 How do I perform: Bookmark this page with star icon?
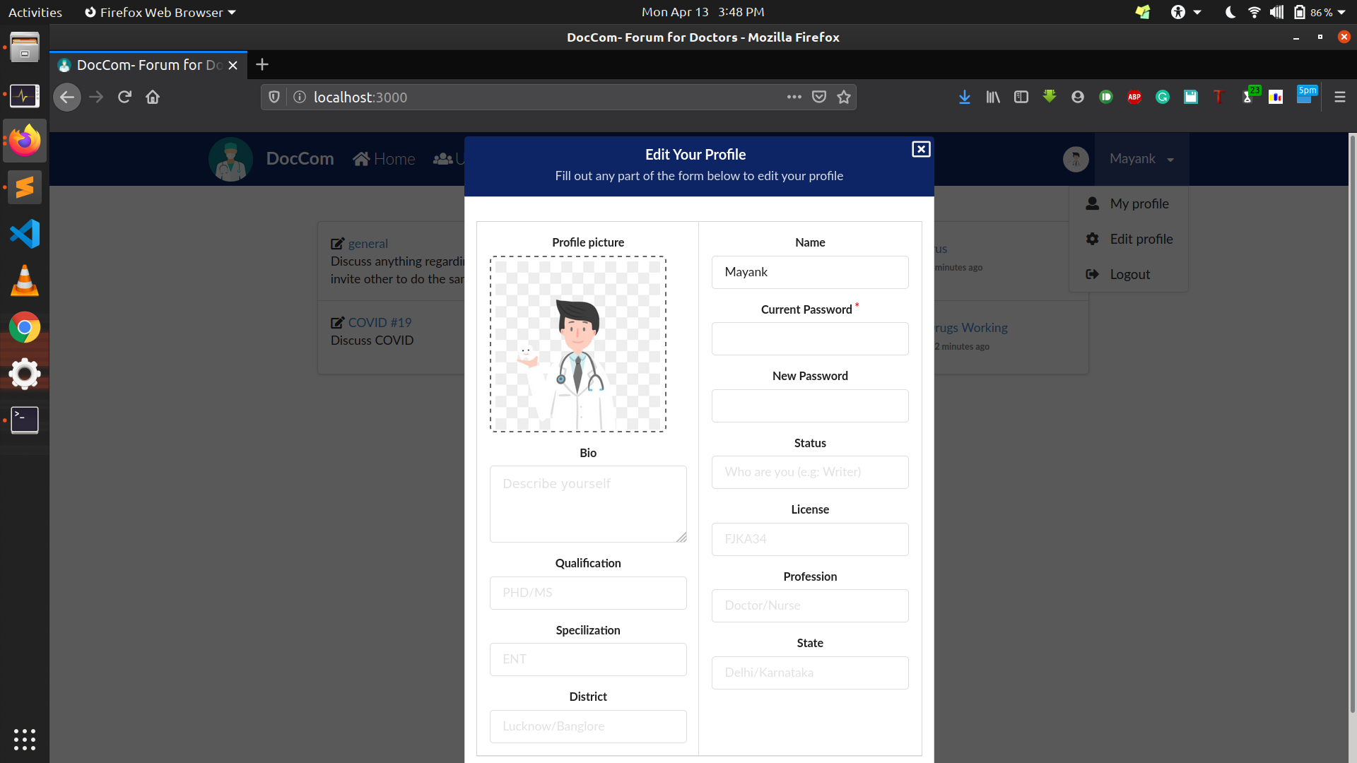coord(844,97)
